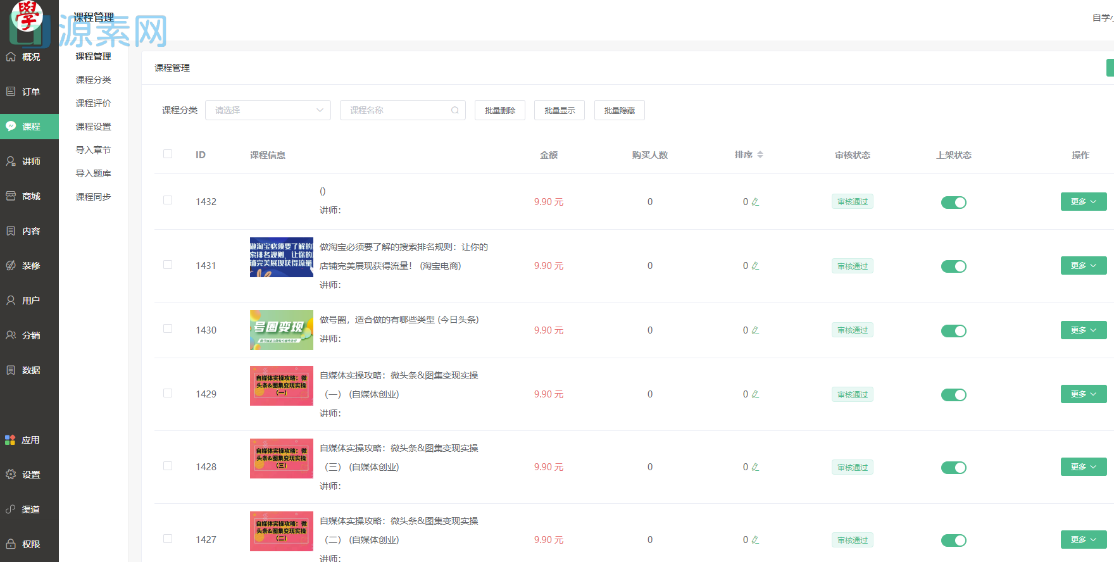Image resolution: width=1114 pixels, height=562 pixels.
Task: Select 课程同步 in the submenu
Action: [x=93, y=197]
